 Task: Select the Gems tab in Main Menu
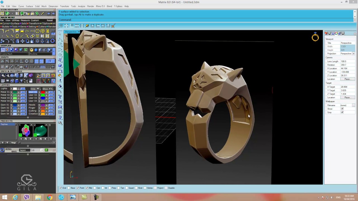tap(22, 27)
